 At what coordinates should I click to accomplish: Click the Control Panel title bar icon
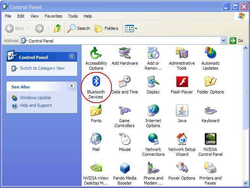pos(5,7)
